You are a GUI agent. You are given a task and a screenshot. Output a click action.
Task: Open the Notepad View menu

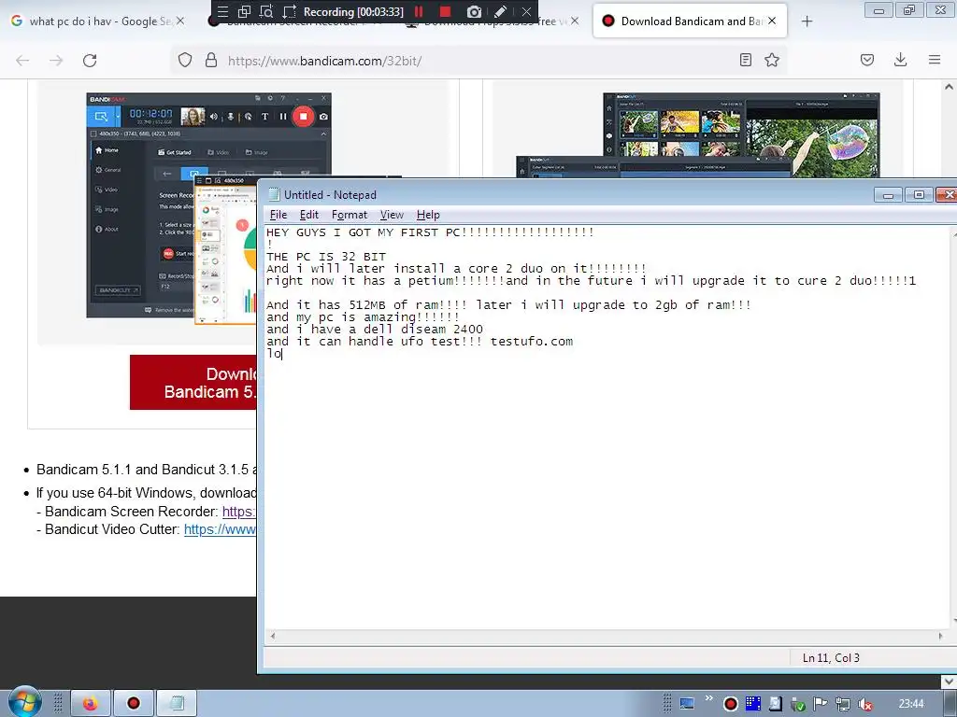[392, 215]
